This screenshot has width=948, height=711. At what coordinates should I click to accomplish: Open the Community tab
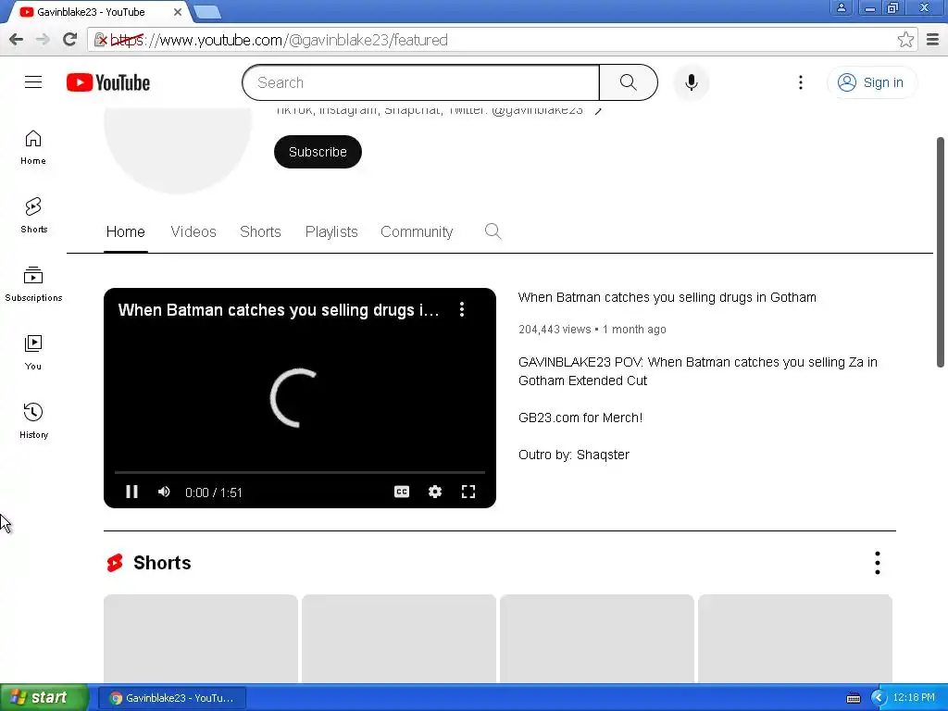pyautogui.click(x=417, y=231)
